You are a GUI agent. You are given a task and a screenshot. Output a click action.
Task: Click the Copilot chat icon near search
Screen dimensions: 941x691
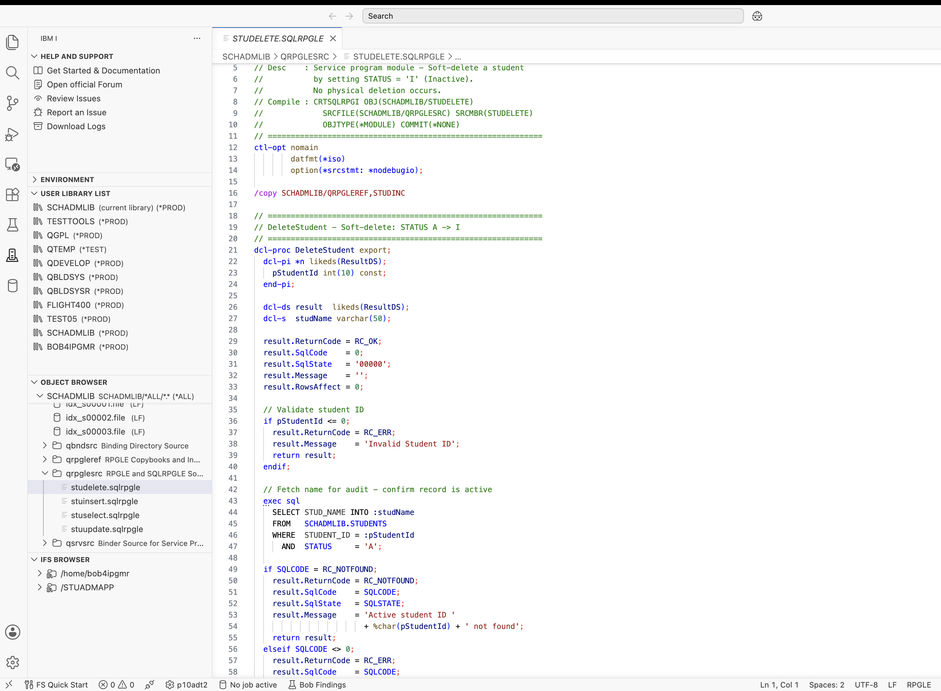coord(757,16)
